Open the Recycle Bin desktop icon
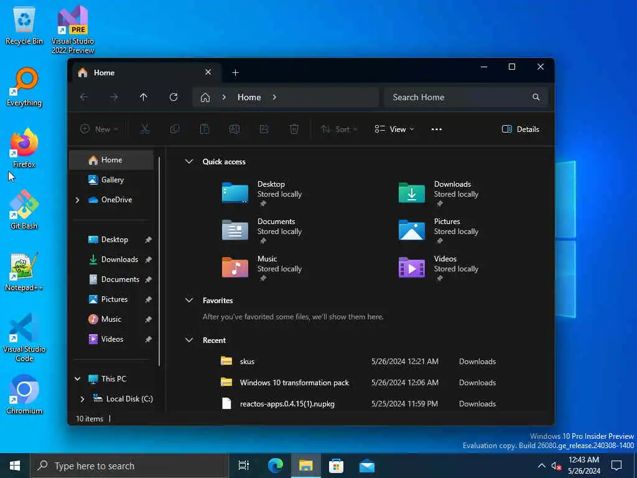This screenshot has width=637, height=478. 24,24
